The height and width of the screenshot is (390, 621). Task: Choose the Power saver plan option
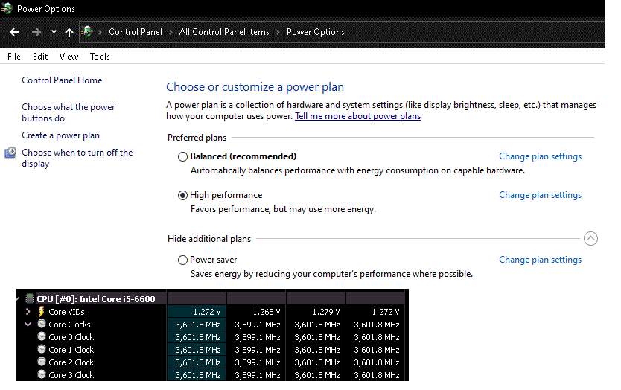pyautogui.click(x=183, y=260)
